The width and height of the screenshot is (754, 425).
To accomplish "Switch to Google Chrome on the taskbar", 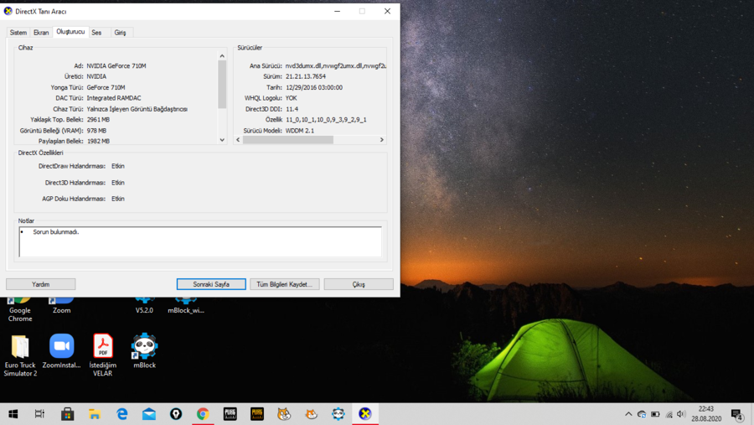I will click(203, 414).
